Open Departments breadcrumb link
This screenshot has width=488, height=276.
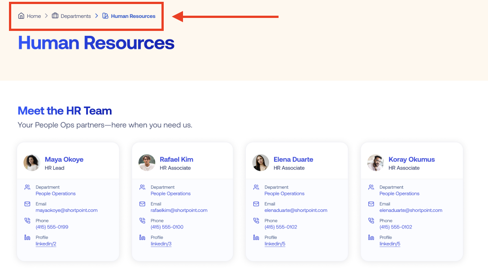[76, 16]
